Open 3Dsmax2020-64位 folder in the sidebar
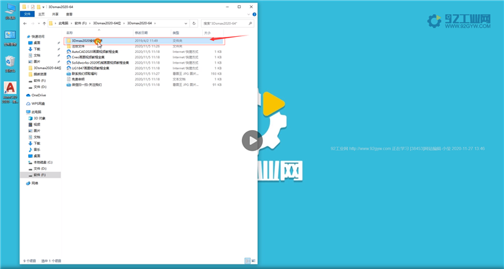 (x=45, y=68)
